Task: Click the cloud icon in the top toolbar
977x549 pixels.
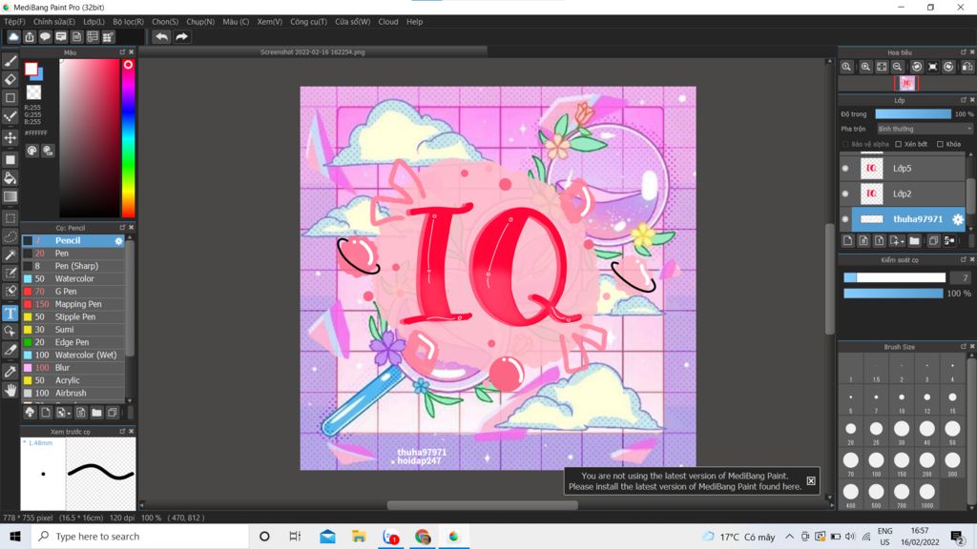Action: (13, 37)
